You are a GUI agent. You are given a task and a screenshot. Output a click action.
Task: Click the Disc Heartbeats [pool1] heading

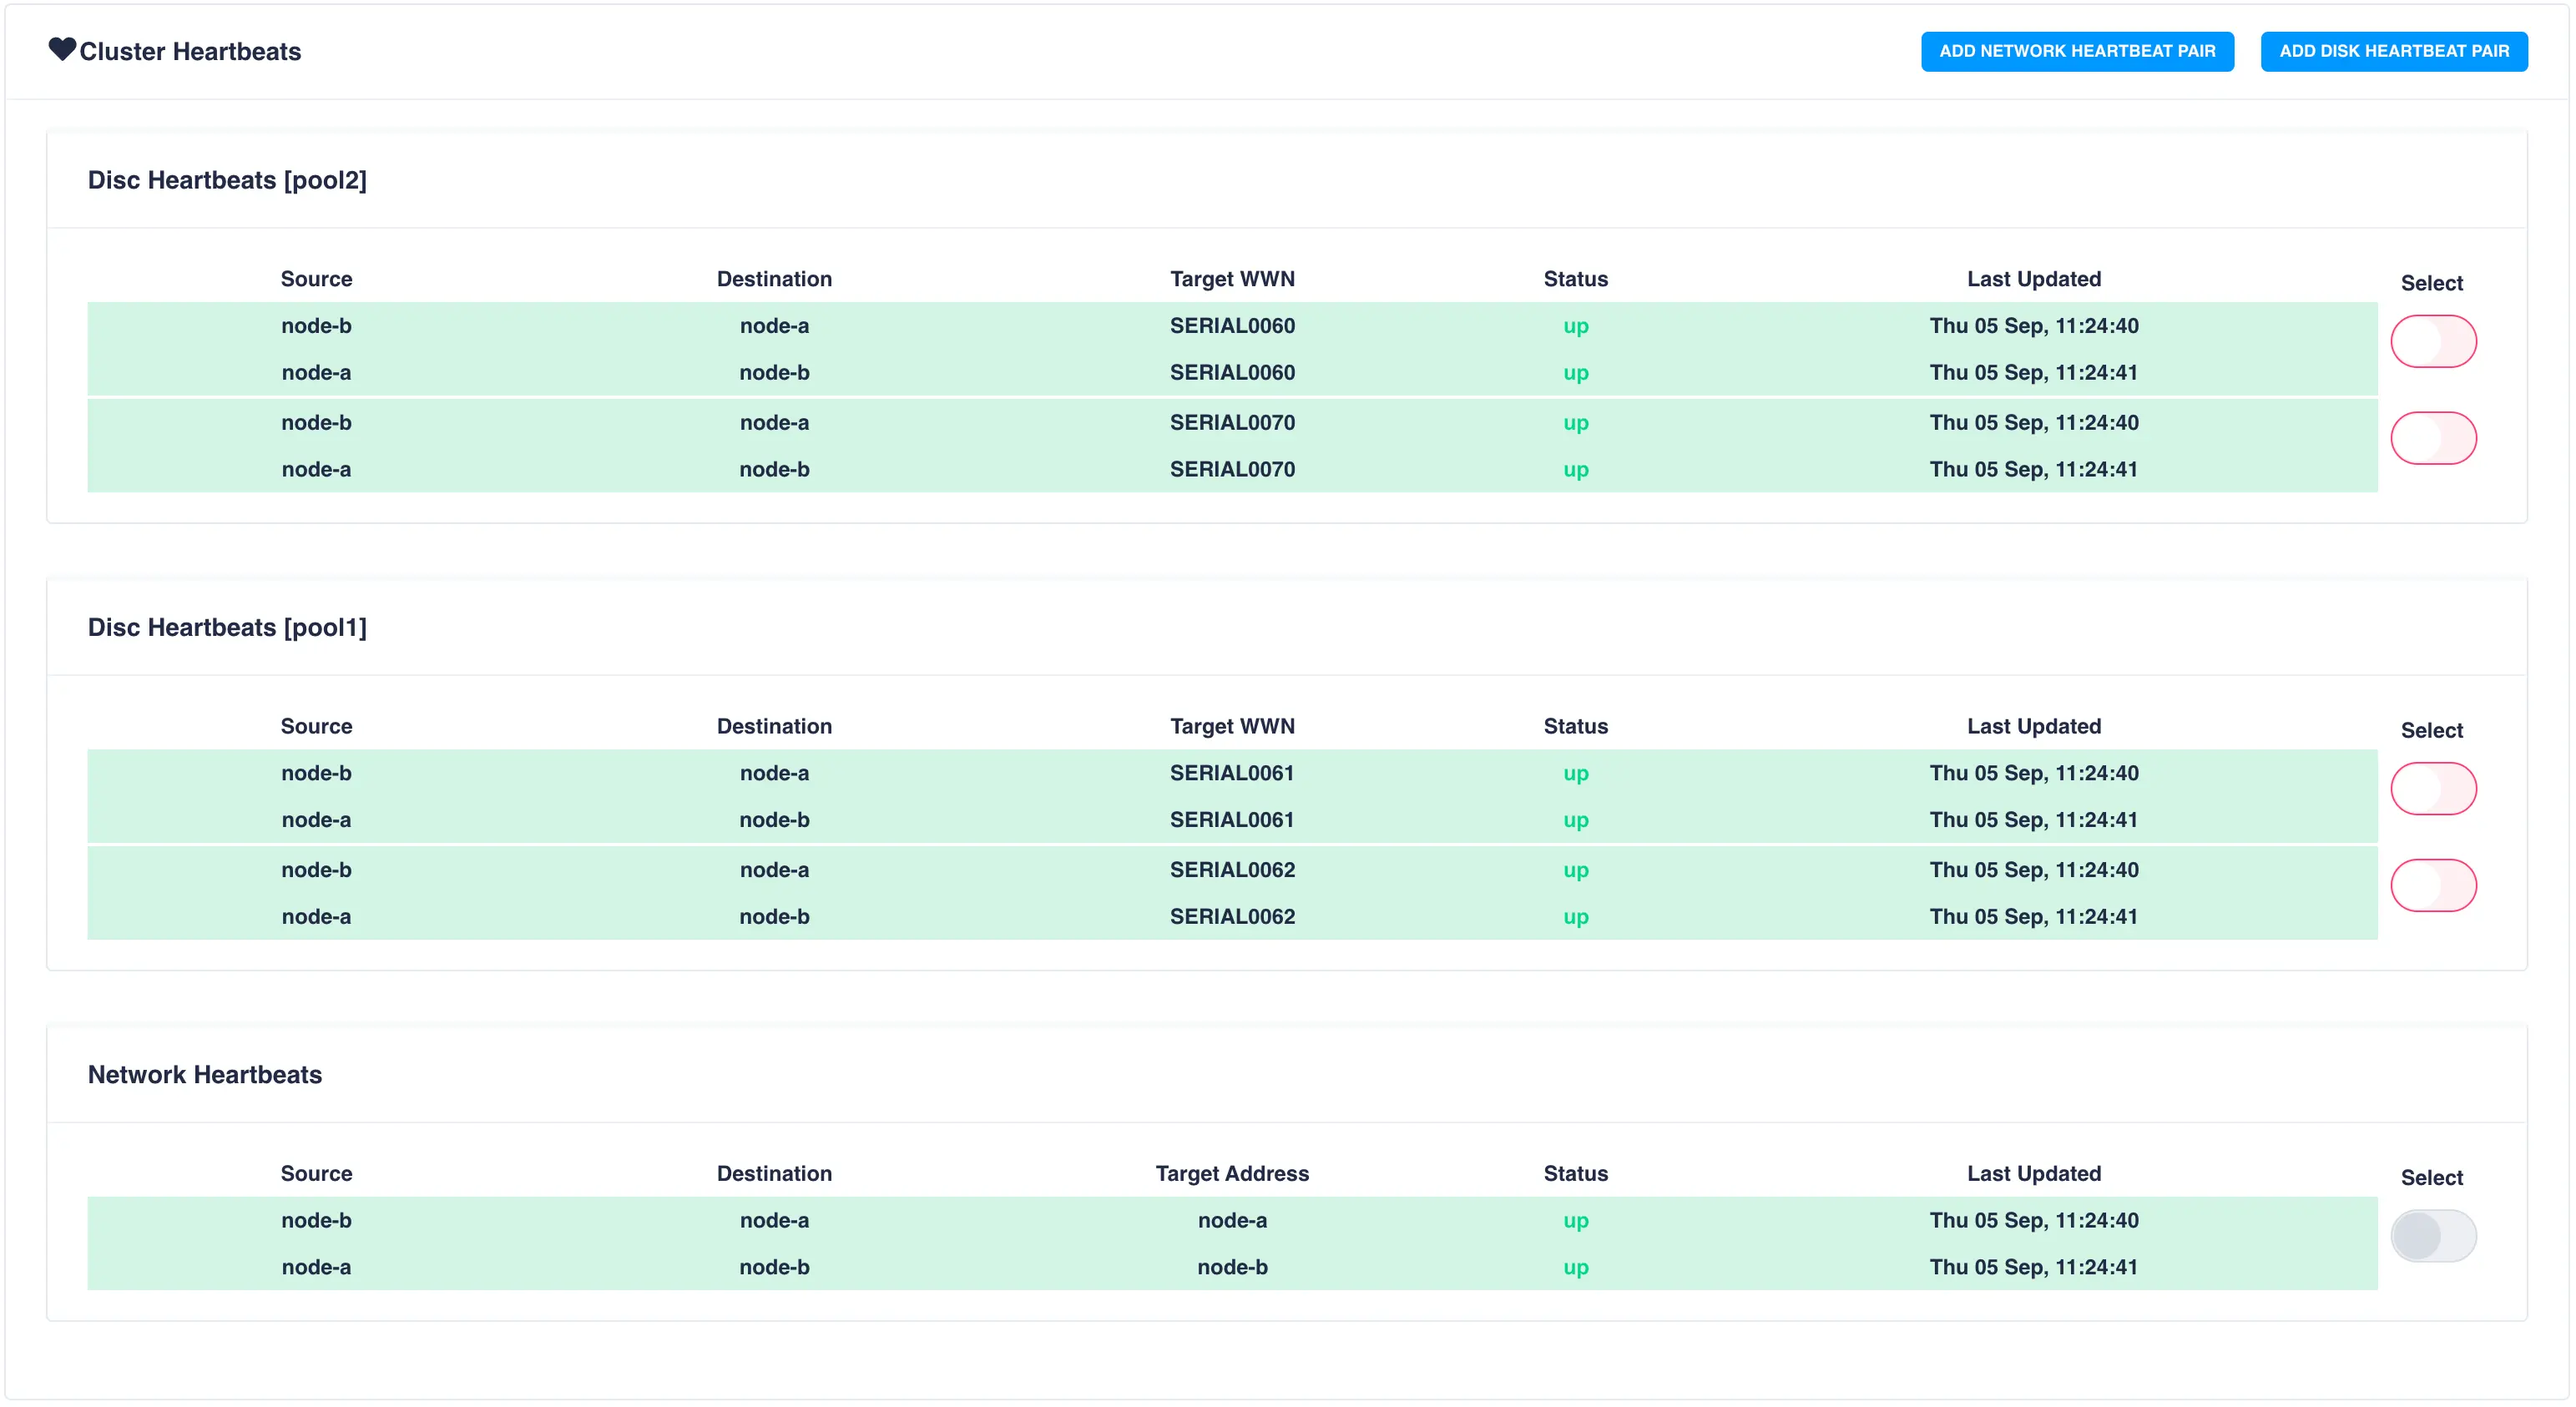point(227,627)
